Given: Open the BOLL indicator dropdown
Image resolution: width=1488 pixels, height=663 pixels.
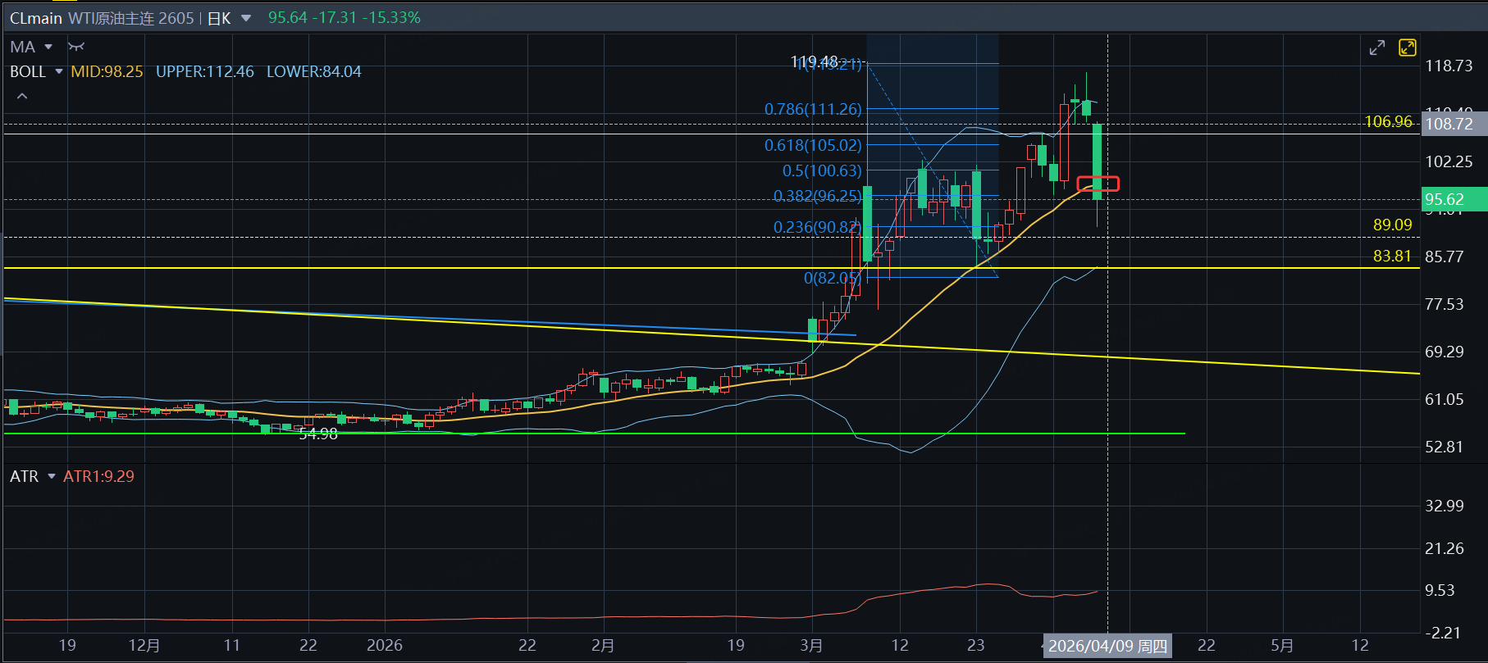Looking at the screenshot, I should [x=59, y=72].
